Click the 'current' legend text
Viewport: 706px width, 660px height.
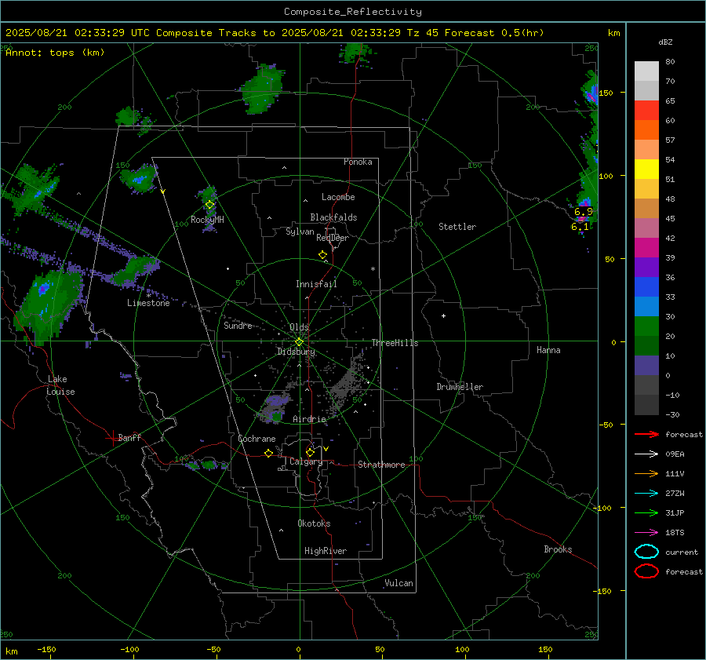pyautogui.click(x=682, y=552)
